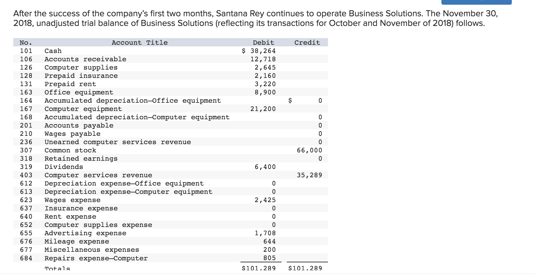Select the "Advertising expense" account title
Image resolution: width=535 pixels, height=275 pixels.
85,233
